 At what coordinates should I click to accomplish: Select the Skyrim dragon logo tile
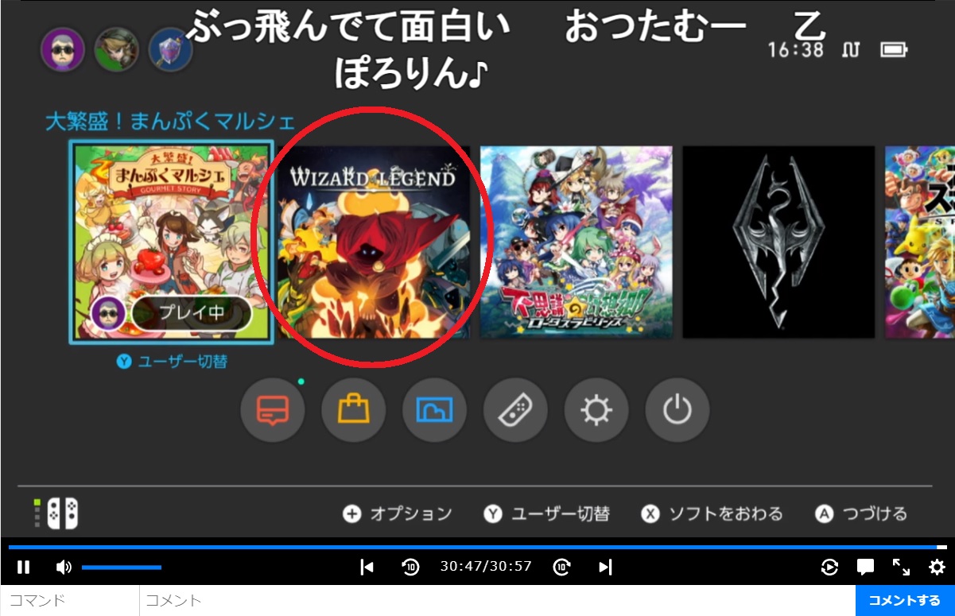tap(778, 242)
